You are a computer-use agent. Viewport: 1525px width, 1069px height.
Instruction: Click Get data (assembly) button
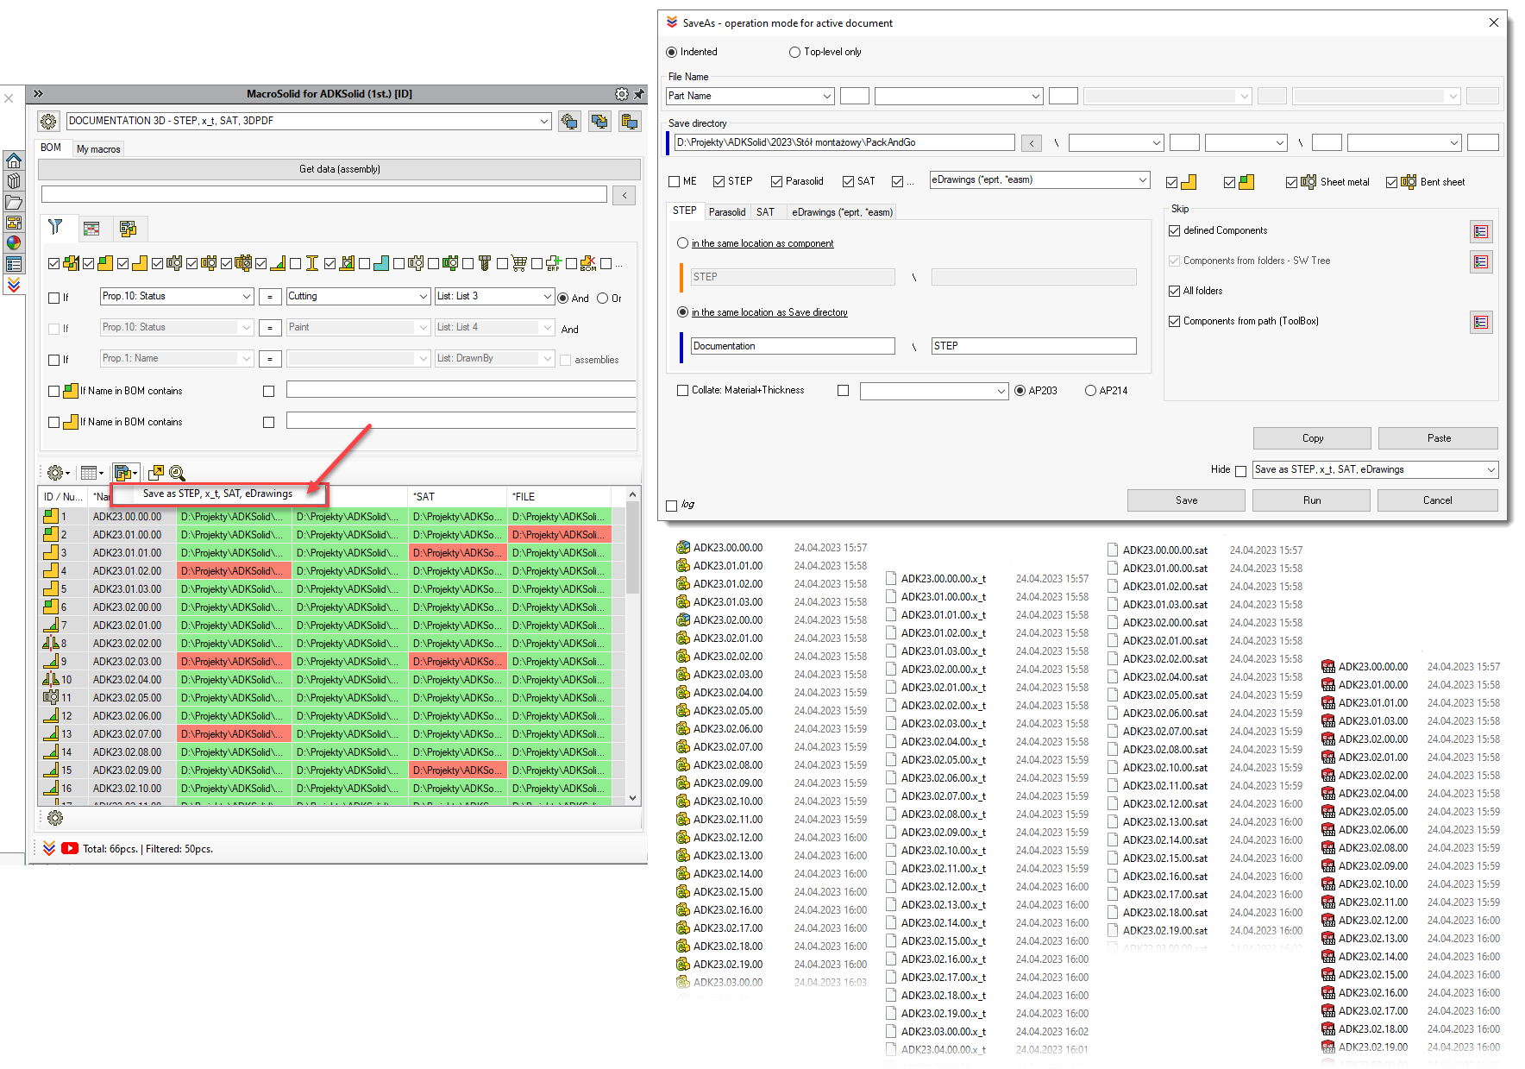pos(340,169)
